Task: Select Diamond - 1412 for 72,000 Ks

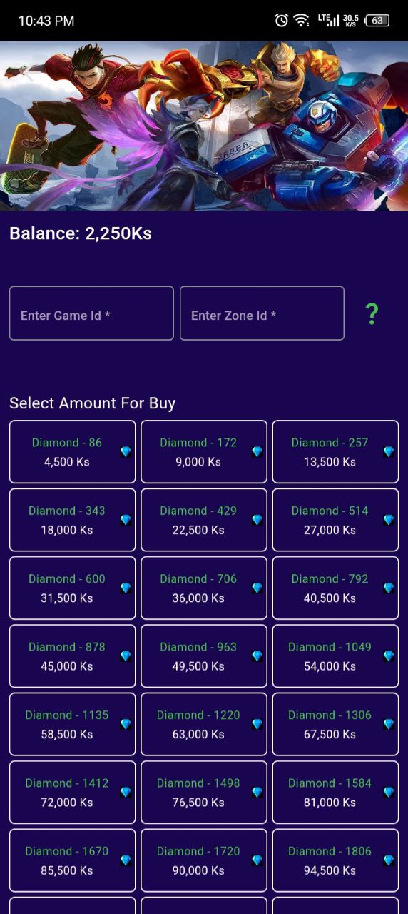Action: [x=72, y=793]
